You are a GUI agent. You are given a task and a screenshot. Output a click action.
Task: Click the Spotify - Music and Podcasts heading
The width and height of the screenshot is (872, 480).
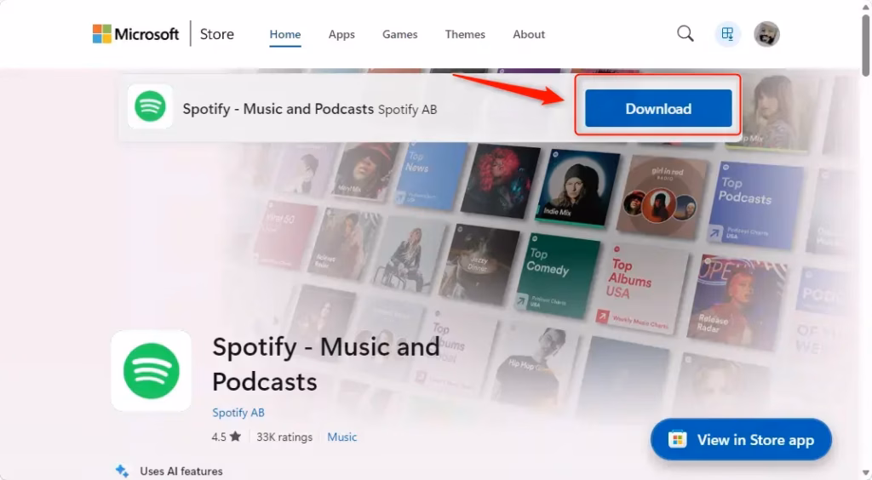pyautogui.click(x=326, y=364)
